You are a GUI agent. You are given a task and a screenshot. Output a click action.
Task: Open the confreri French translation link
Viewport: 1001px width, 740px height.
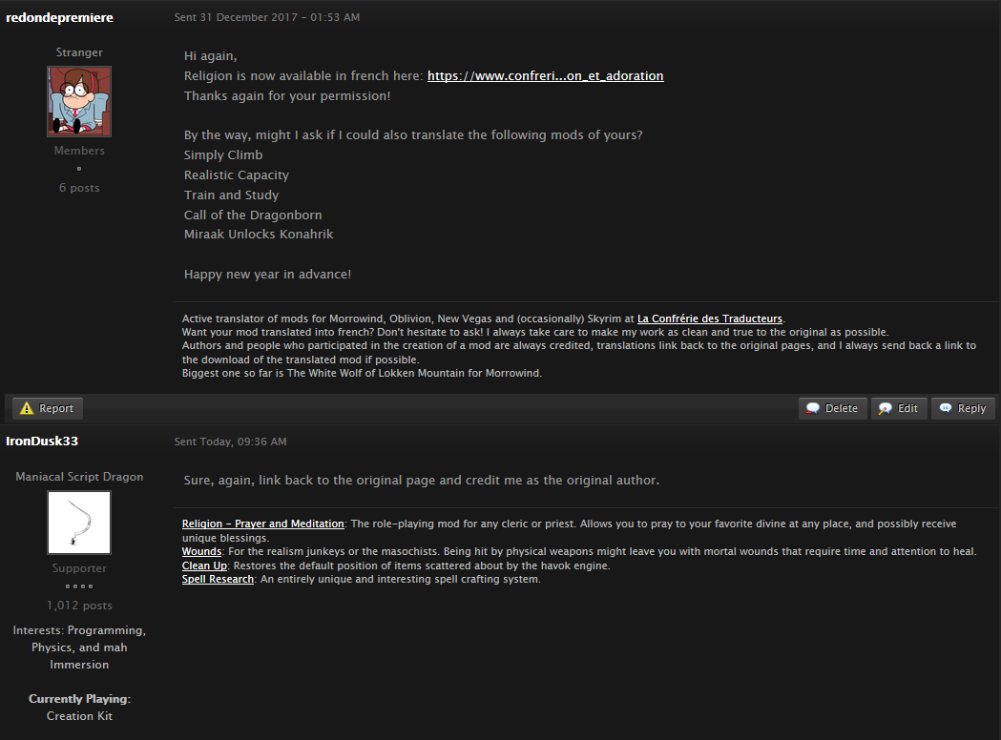point(545,76)
